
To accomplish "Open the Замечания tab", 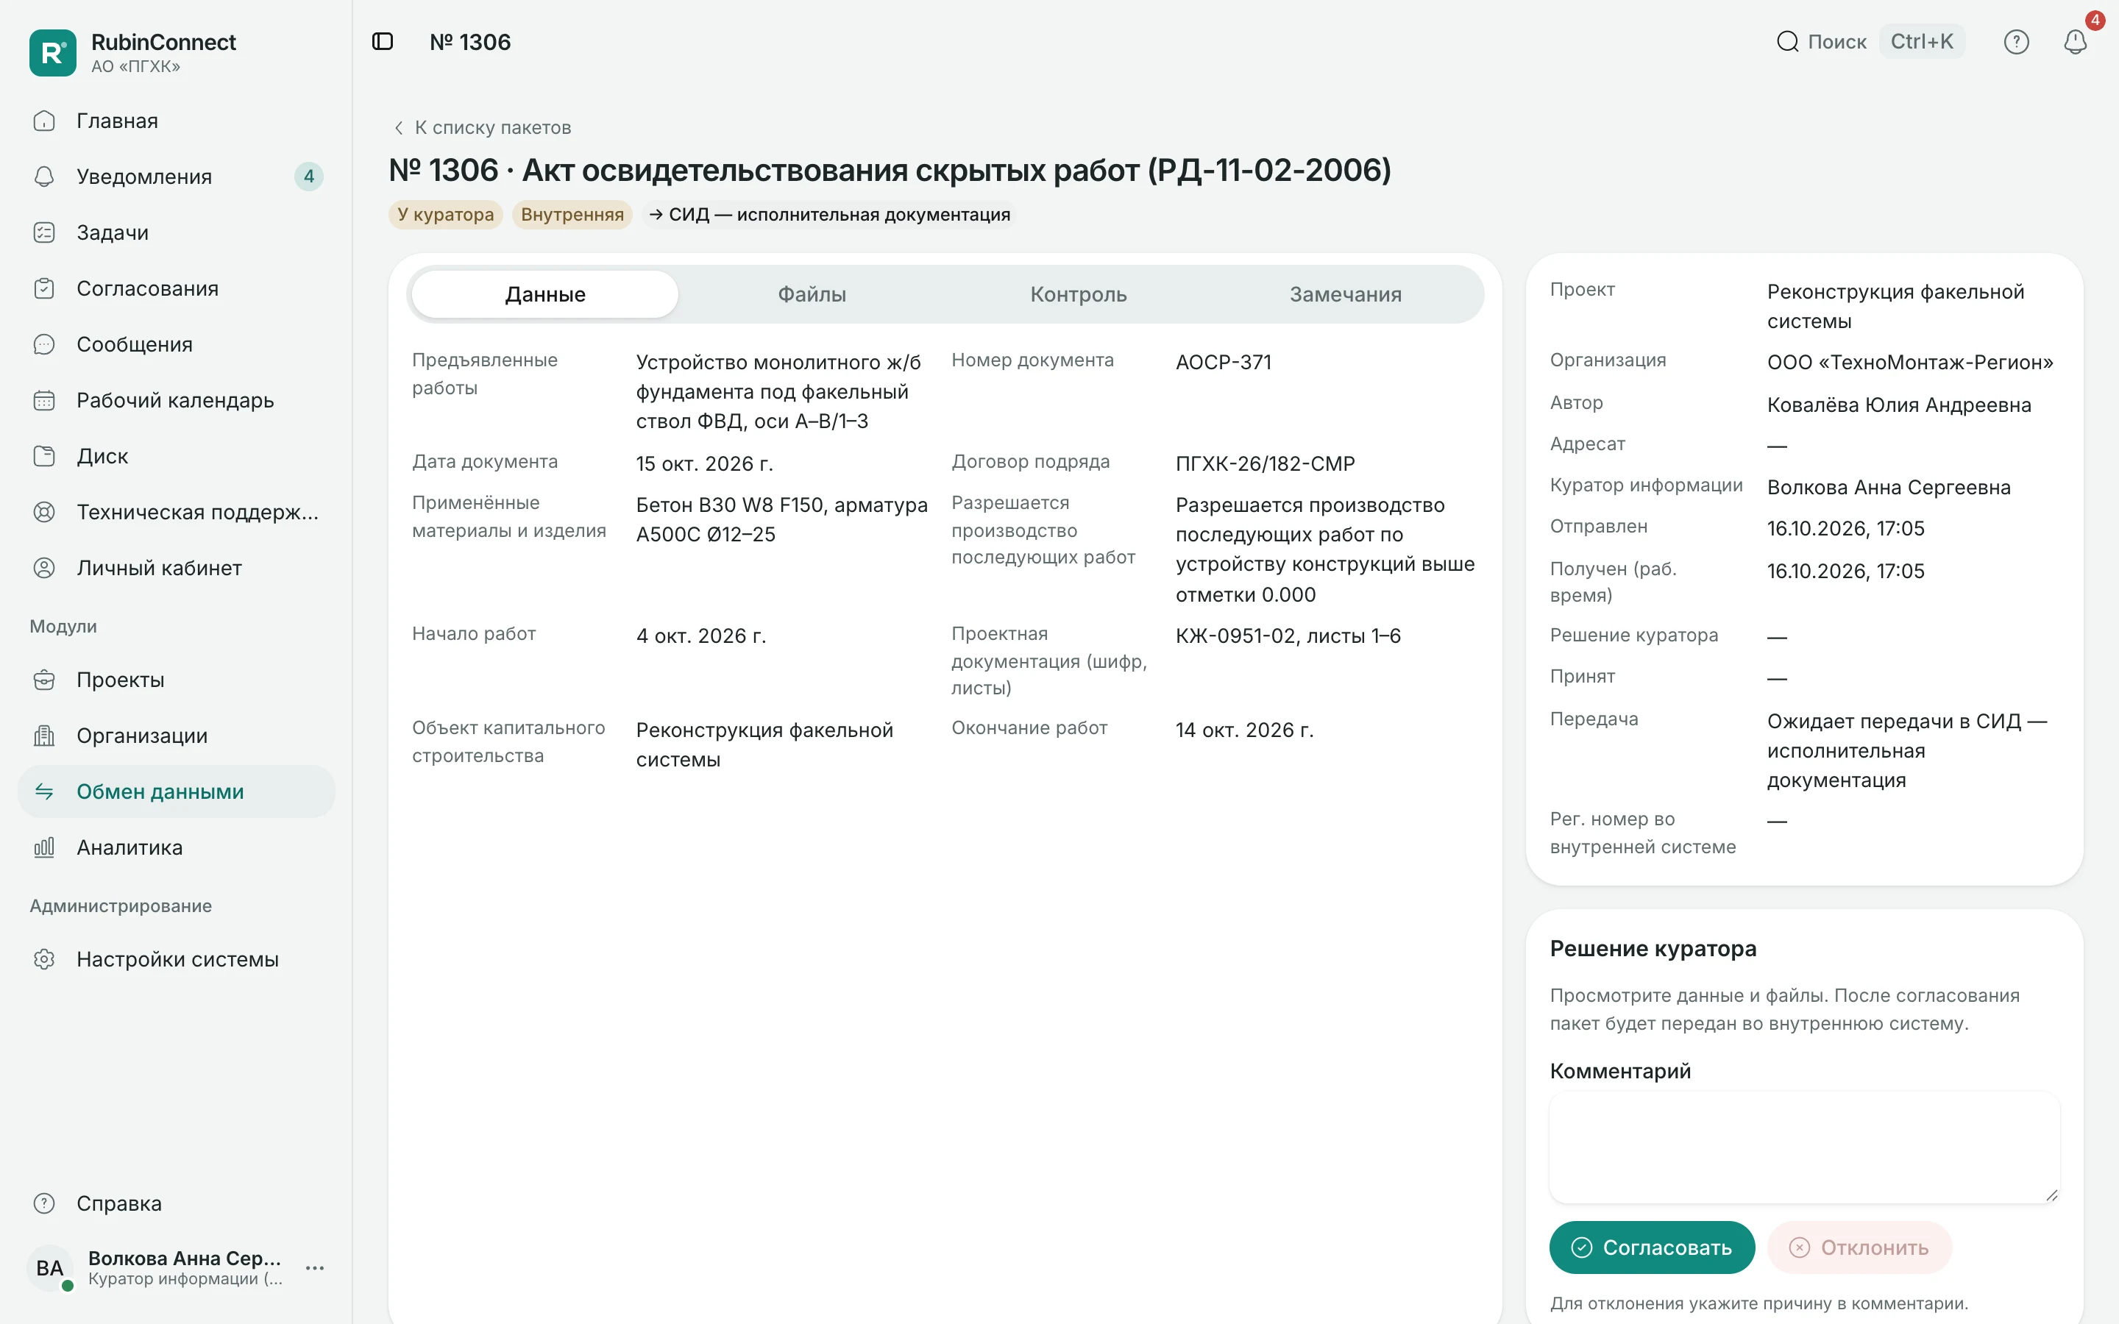I will (1345, 294).
